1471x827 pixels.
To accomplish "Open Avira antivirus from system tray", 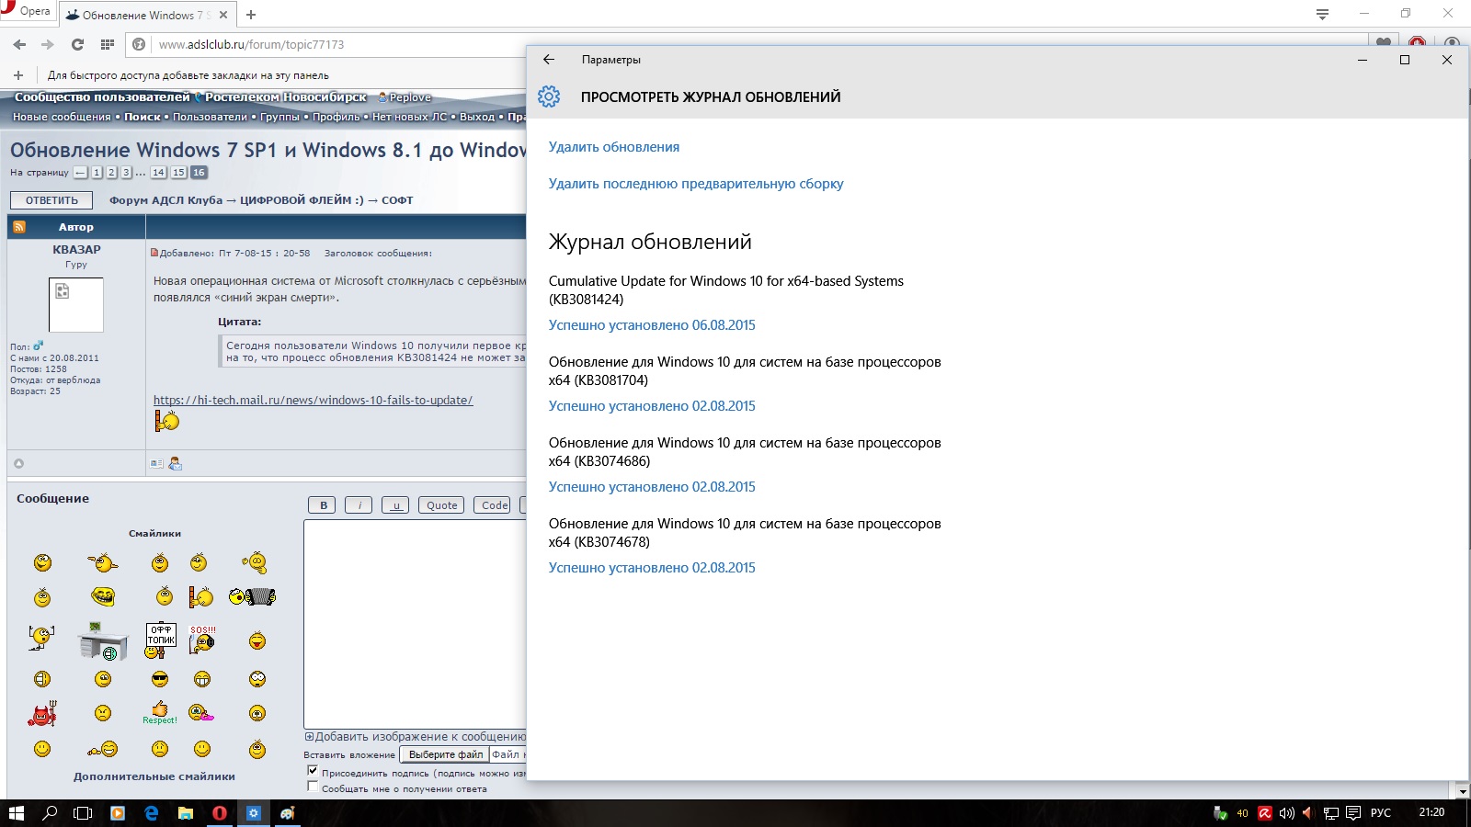I will (1265, 813).
